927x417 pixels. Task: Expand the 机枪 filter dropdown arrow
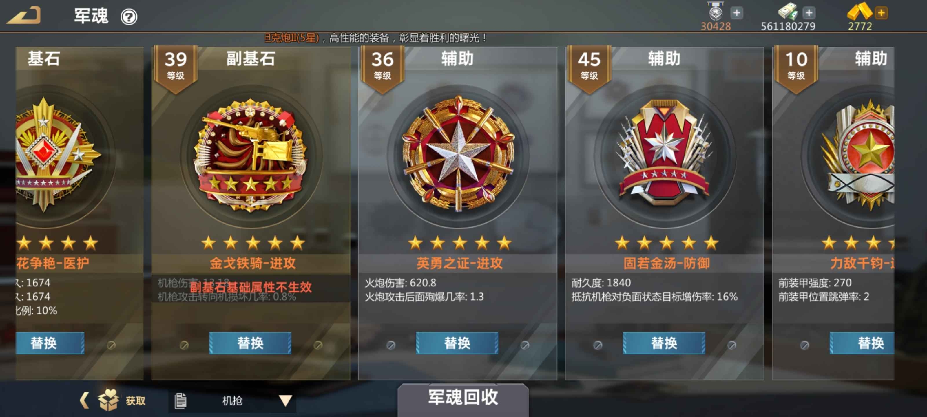pyautogui.click(x=285, y=400)
